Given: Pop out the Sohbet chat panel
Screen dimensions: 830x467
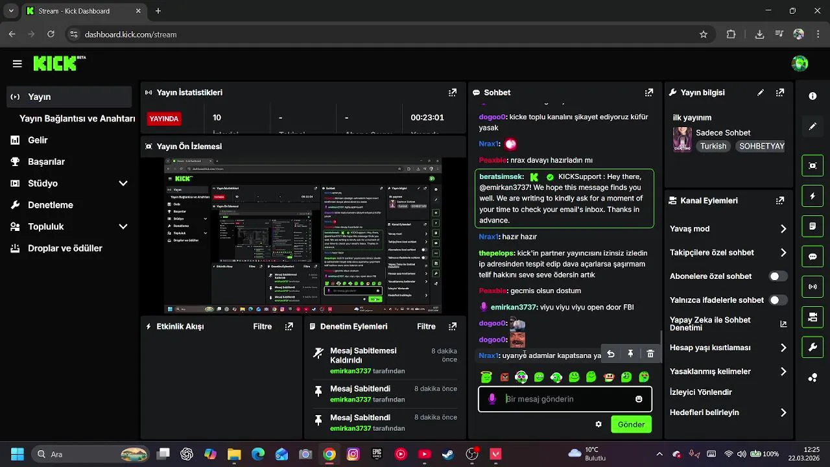Looking at the screenshot, I should coord(648,93).
